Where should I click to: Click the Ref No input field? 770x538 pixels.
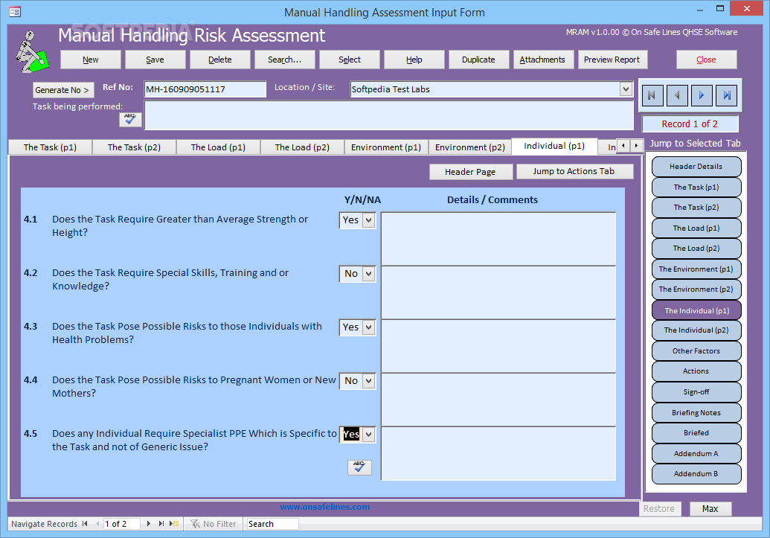point(205,89)
